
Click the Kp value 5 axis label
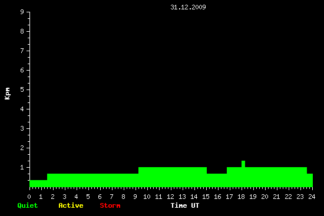pyautogui.click(x=22, y=90)
